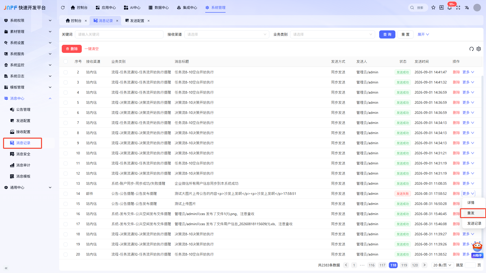Open the 20 条/页 page size dropdown

[x=442, y=265]
